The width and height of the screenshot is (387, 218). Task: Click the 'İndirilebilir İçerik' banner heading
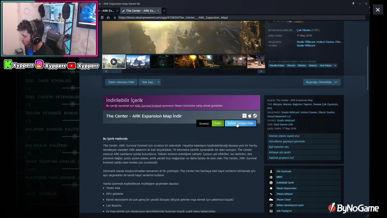124,100
